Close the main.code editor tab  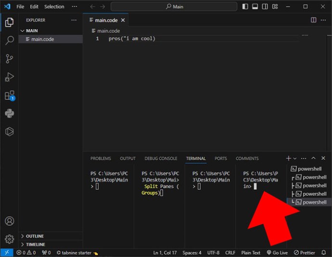click(123, 20)
